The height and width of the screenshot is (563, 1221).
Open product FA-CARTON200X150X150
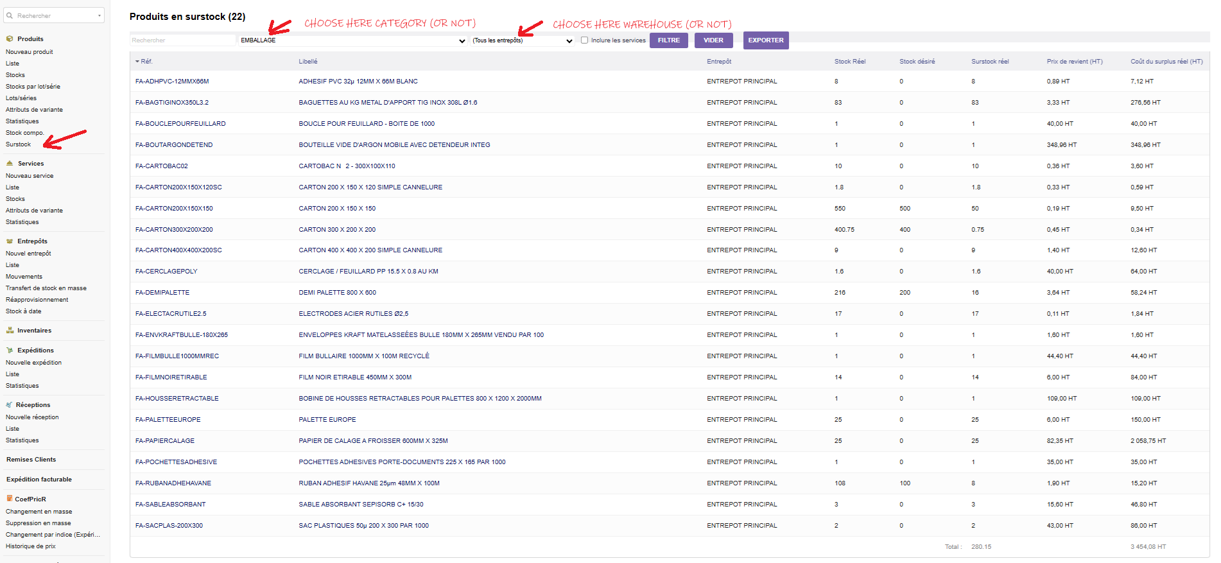[x=174, y=209]
